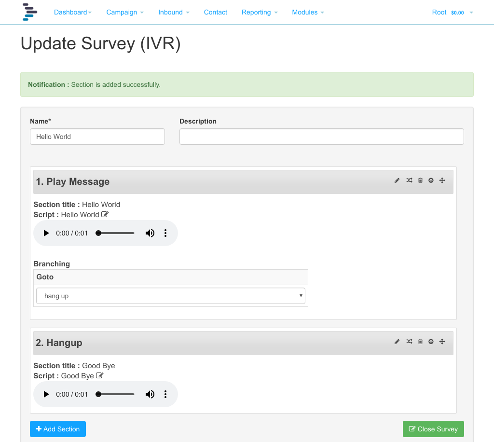
Task: Edit the Play Message section with pencil icon
Action: [x=397, y=180]
